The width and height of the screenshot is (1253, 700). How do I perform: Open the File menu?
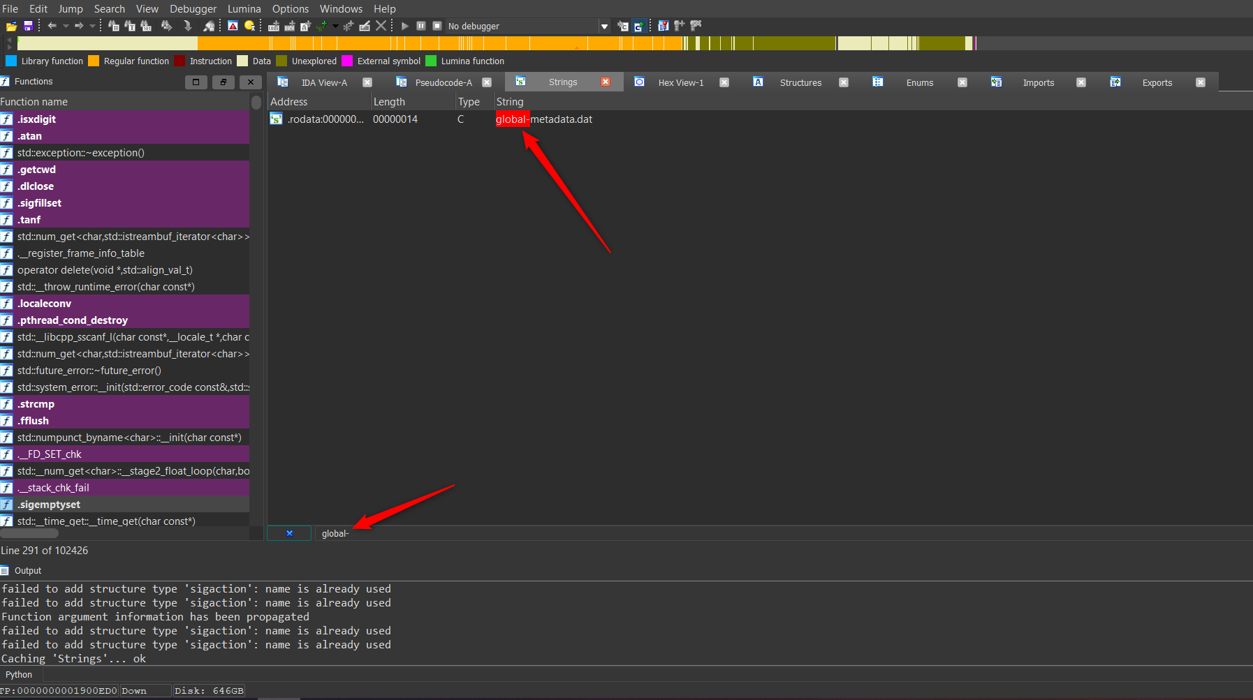[x=10, y=8]
